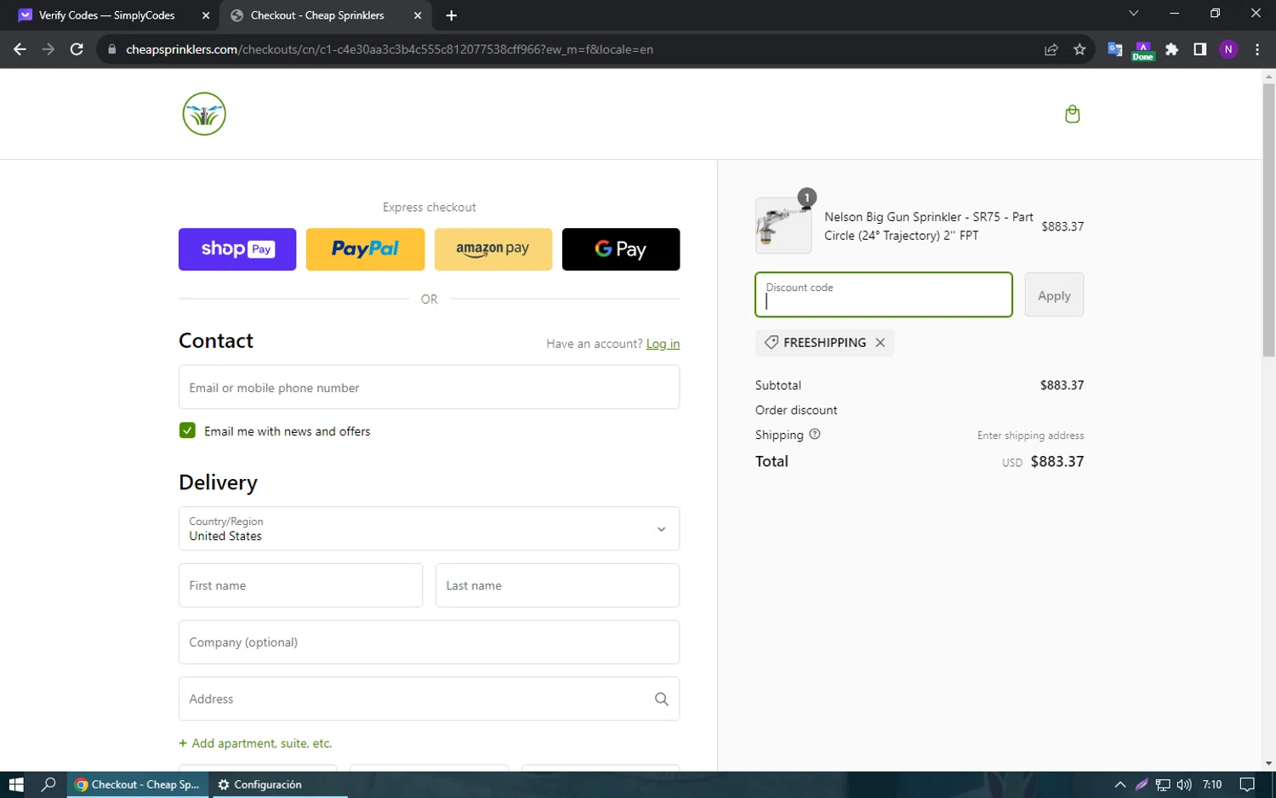Click the site lock icon in address bar
The width and height of the screenshot is (1276, 798).
pos(111,49)
